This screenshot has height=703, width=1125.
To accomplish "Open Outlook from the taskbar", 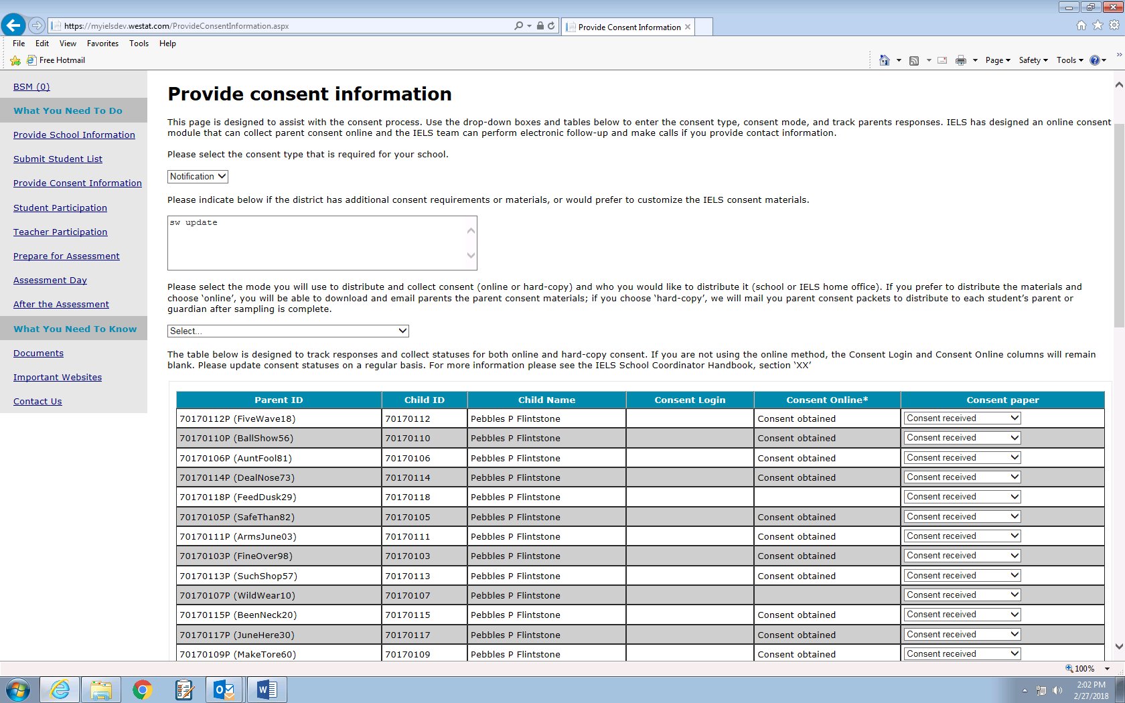I will tap(225, 690).
